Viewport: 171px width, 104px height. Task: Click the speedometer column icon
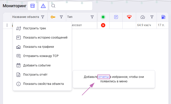tap(143, 17)
